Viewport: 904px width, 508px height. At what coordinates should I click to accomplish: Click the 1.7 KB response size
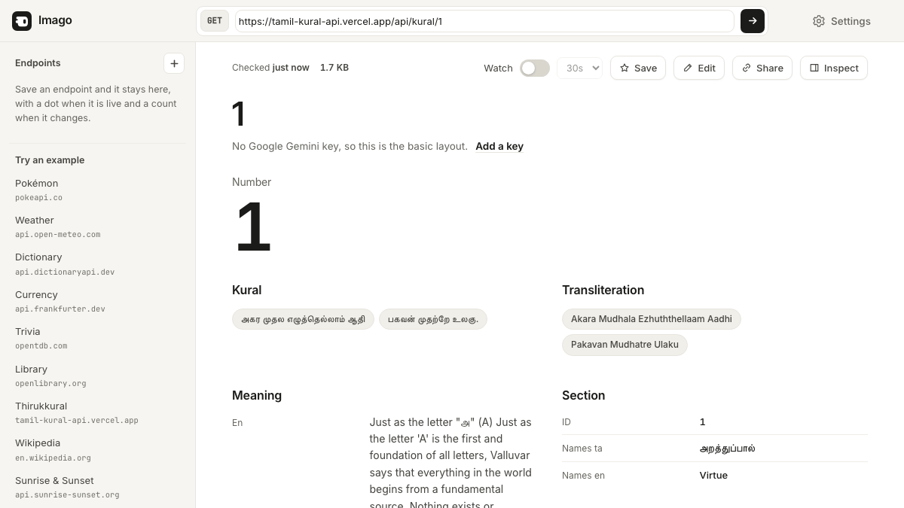[334, 68]
